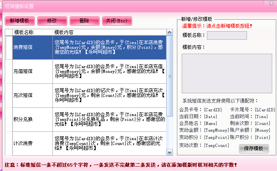Click the red 温馨提示 hint text
This screenshot has width=277, height=171.
point(217,26)
